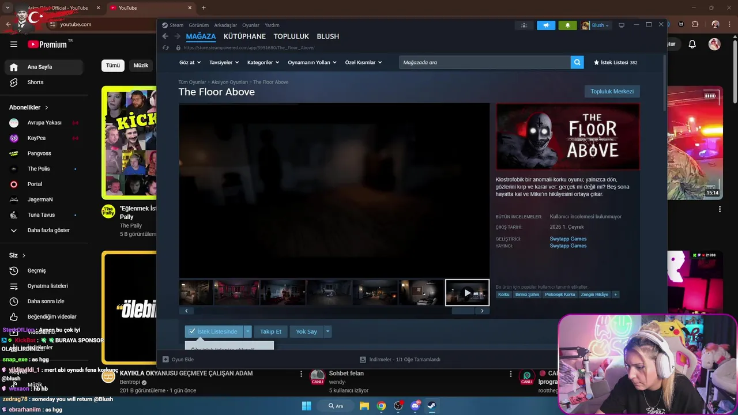Select Müzik chip on YouTube
Image resolution: width=738 pixels, height=415 pixels.
pos(141,66)
